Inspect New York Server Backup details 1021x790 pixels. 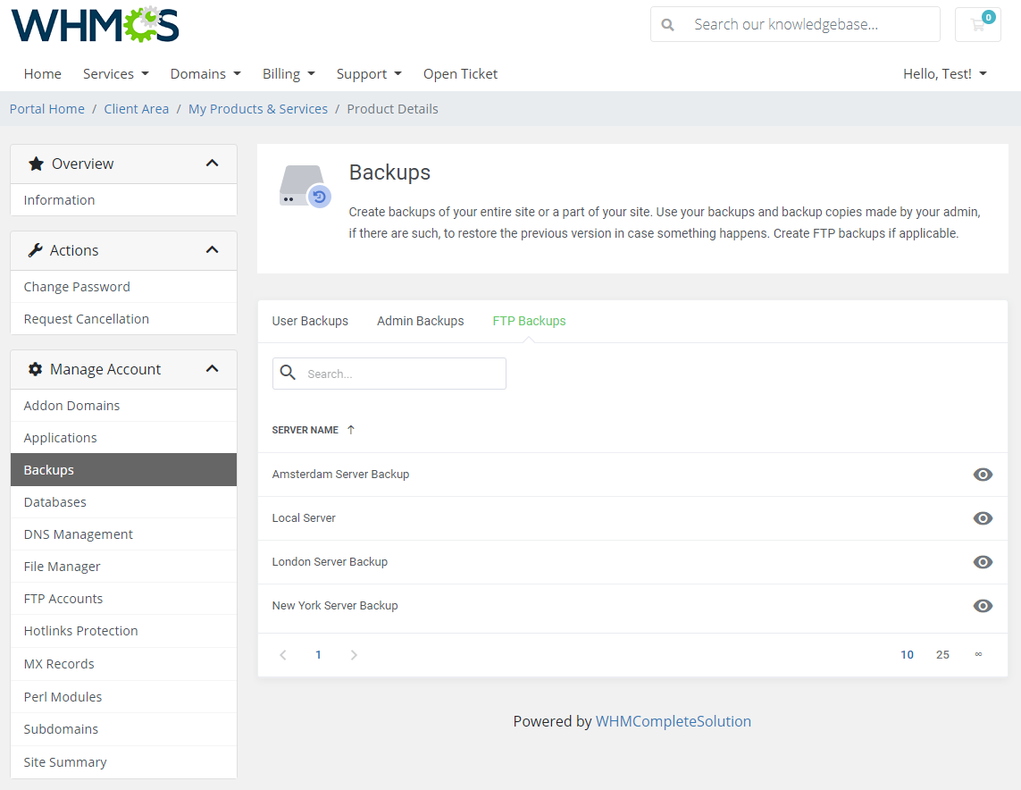coord(983,606)
